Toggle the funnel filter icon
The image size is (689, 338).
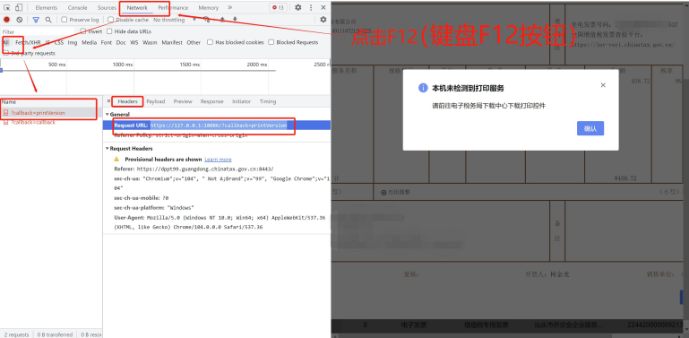(36, 20)
